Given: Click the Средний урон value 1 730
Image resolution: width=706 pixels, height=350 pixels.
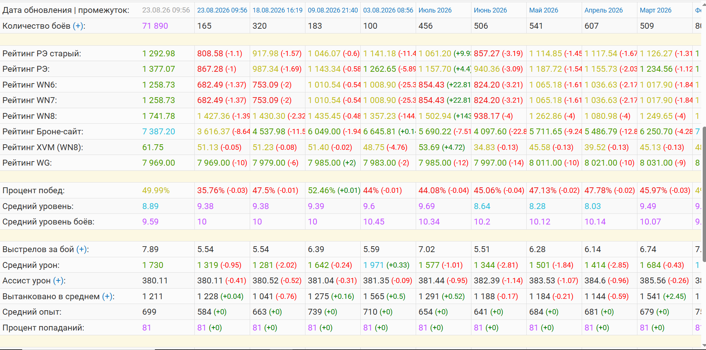Looking at the screenshot, I should [153, 265].
